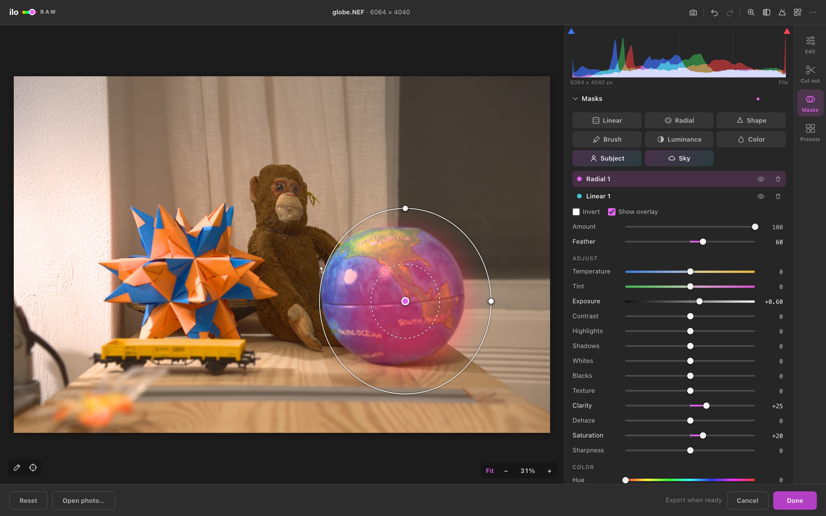Disable the Show overlay checkbox
826x516 pixels.
coord(612,212)
